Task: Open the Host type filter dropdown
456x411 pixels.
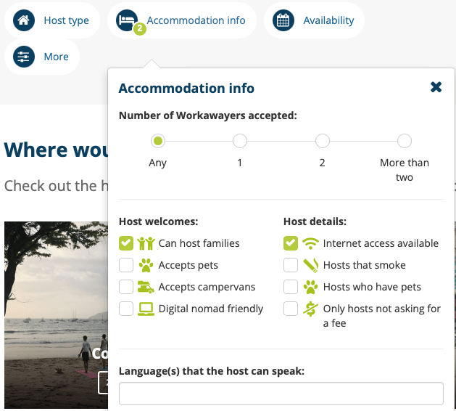Action: [x=65, y=20]
